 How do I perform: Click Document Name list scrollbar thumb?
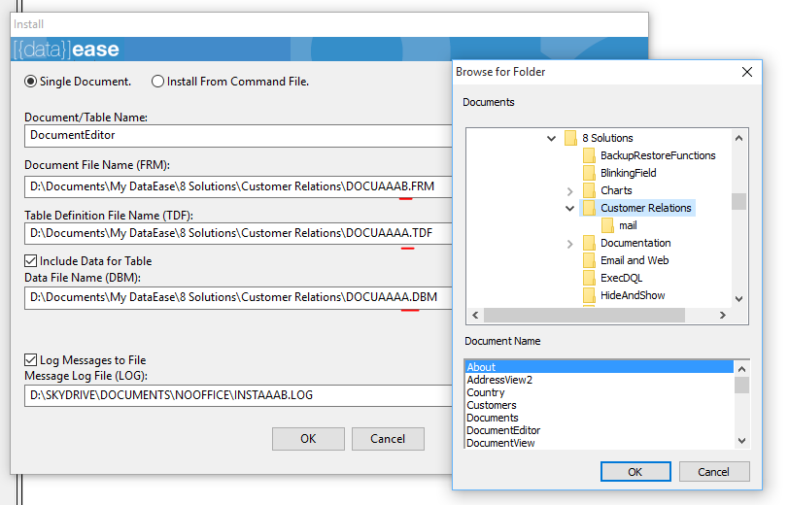(741, 385)
